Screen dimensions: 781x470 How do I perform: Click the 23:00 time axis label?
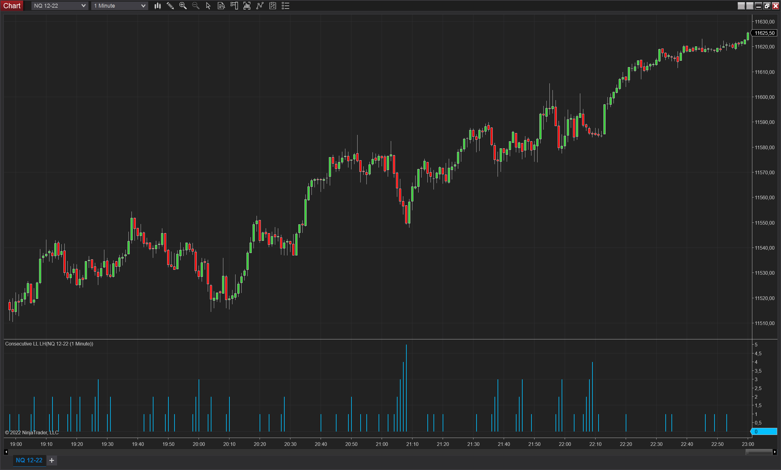click(748, 444)
